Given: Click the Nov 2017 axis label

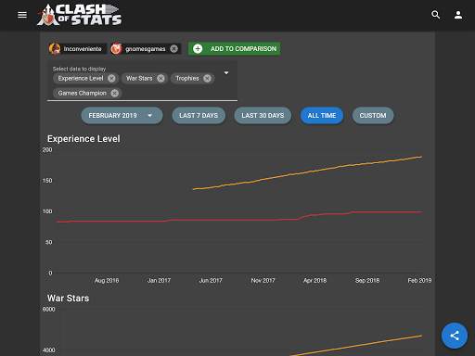Looking at the screenshot, I should (263, 281).
